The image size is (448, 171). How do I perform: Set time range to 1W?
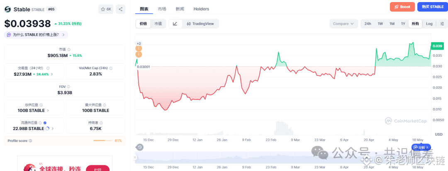(x=380, y=24)
